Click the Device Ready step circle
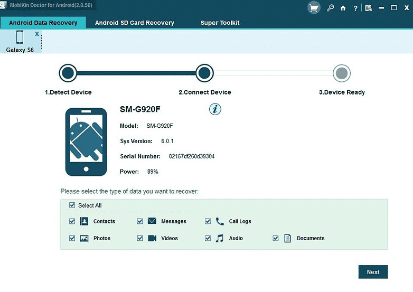413x292 pixels. coord(342,73)
